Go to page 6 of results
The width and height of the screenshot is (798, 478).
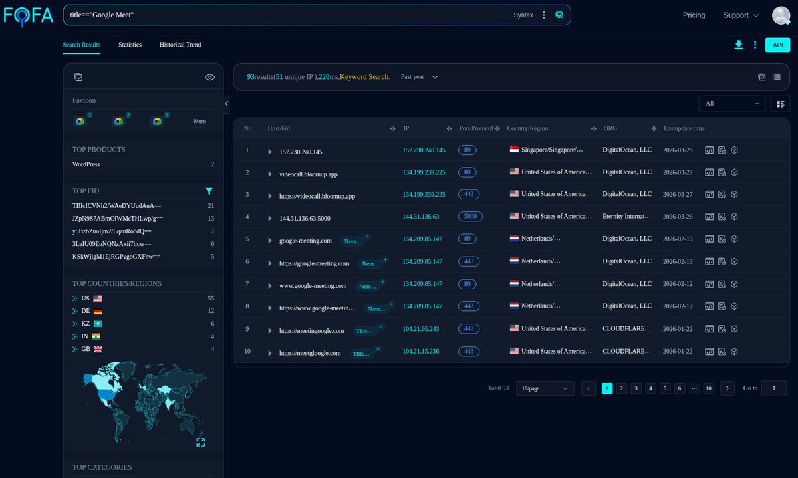[x=680, y=388]
